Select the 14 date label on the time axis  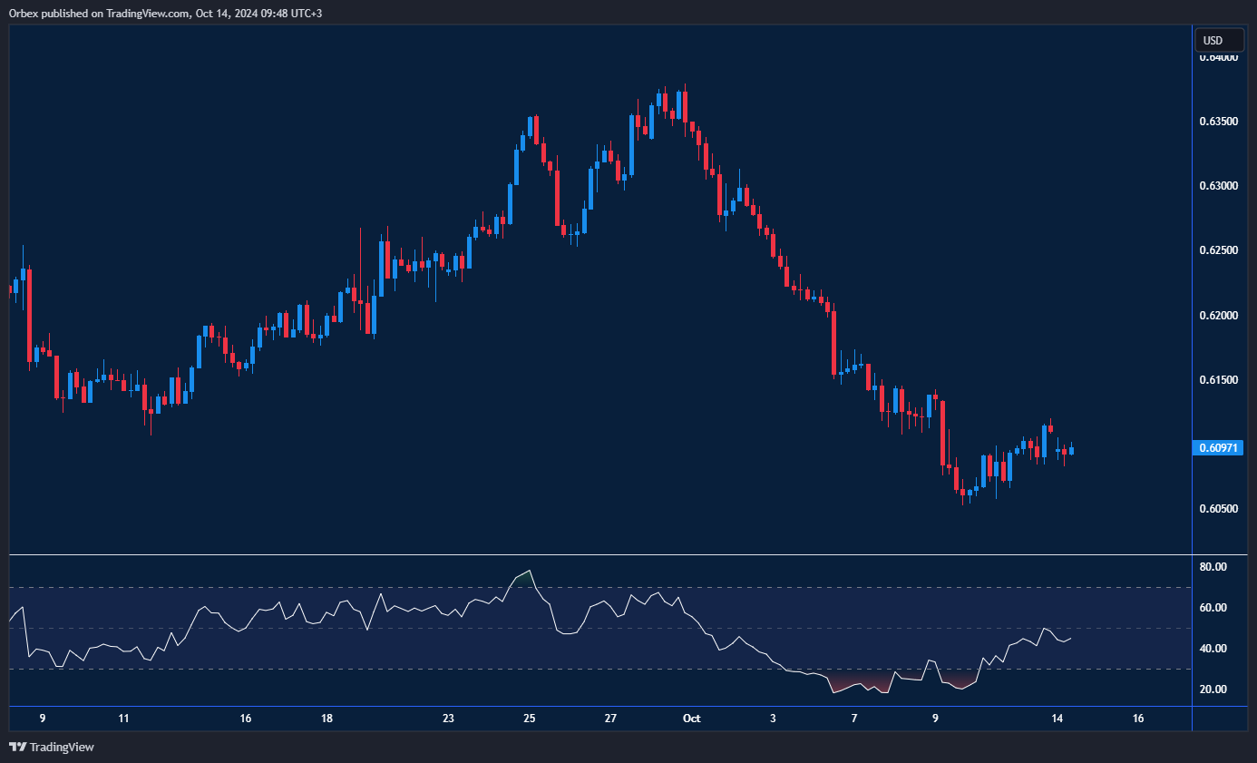click(1057, 719)
